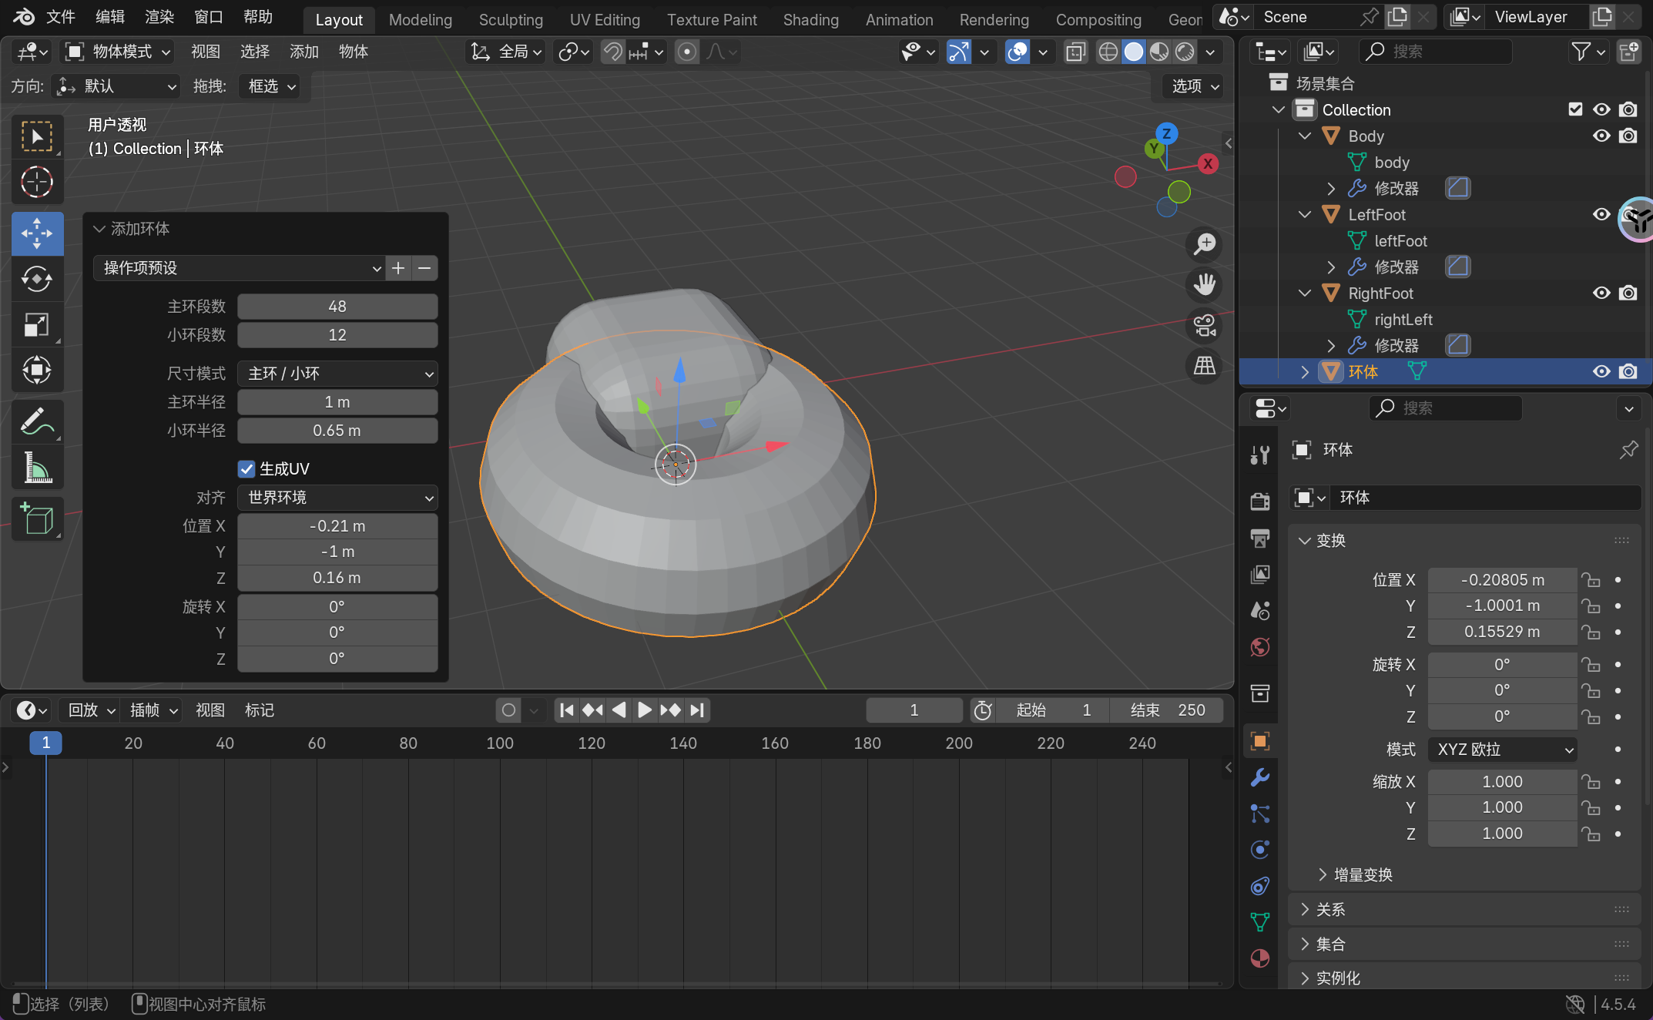Image resolution: width=1653 pixels, height=1020 pixels.
Task: Activate the Annotate pencil tool
Action: point(36,422)
